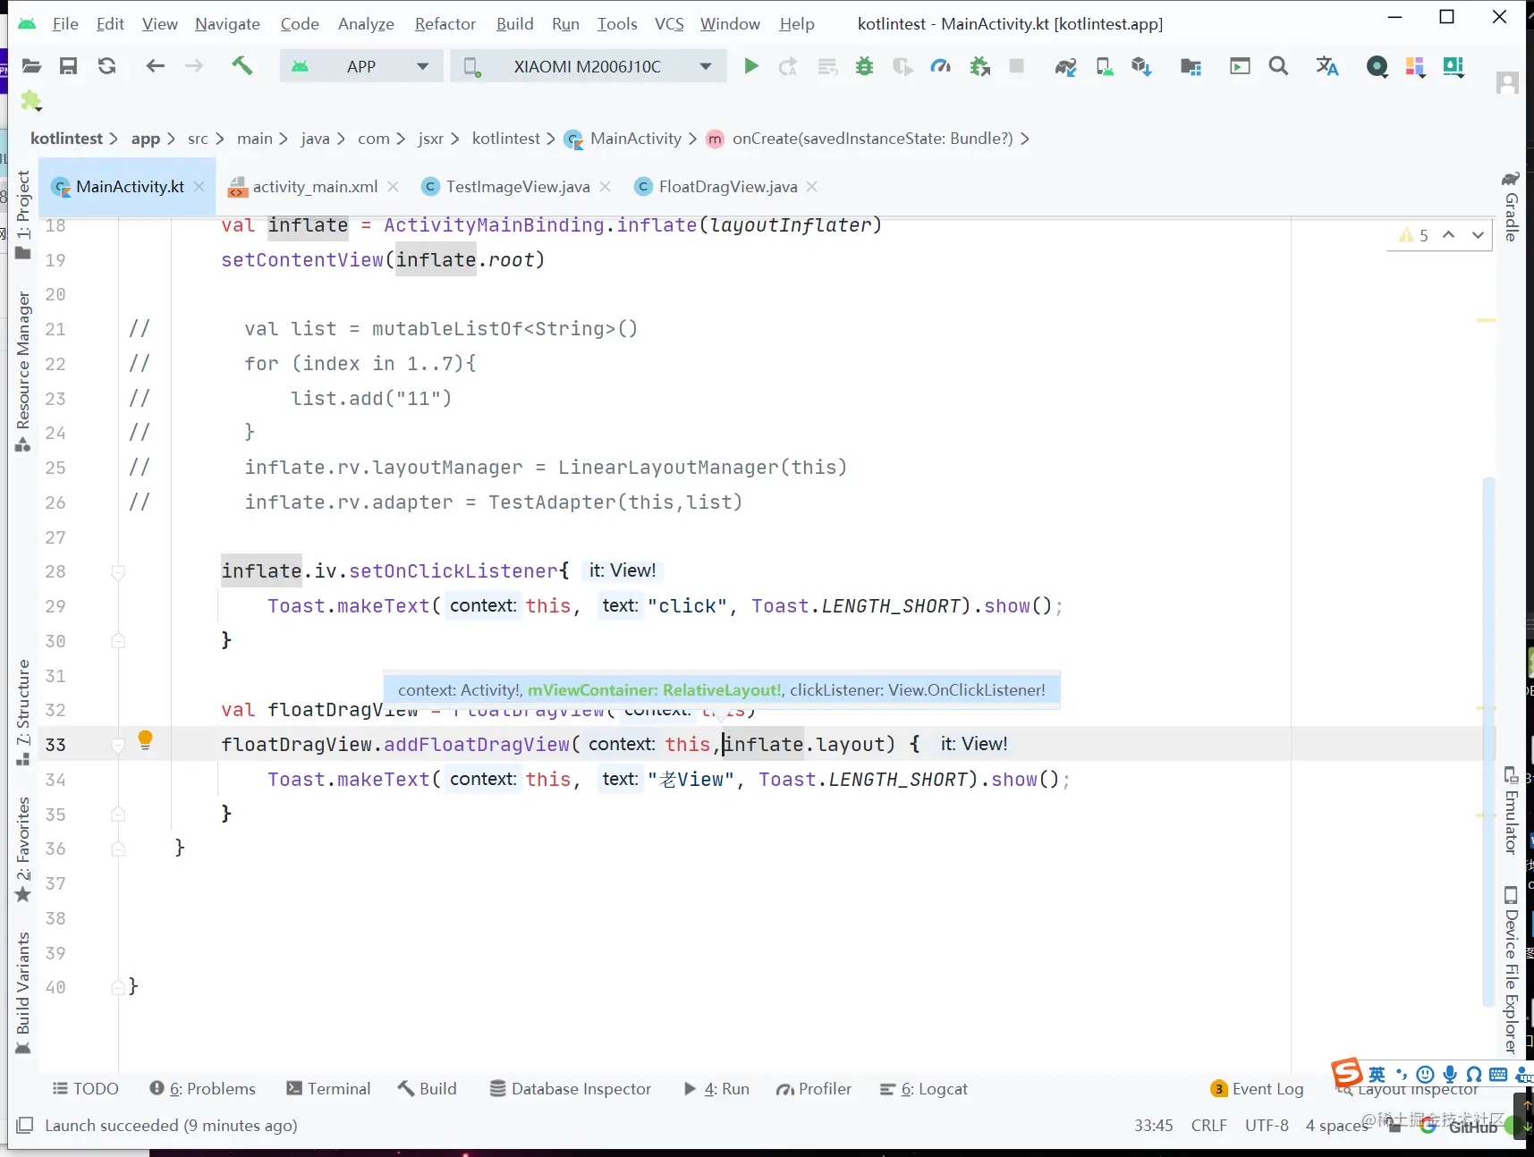Open the APP run configuration dropdown
Viewport: 1534px width, 1157px height.
pyautogui.click(x=361, y=66)
